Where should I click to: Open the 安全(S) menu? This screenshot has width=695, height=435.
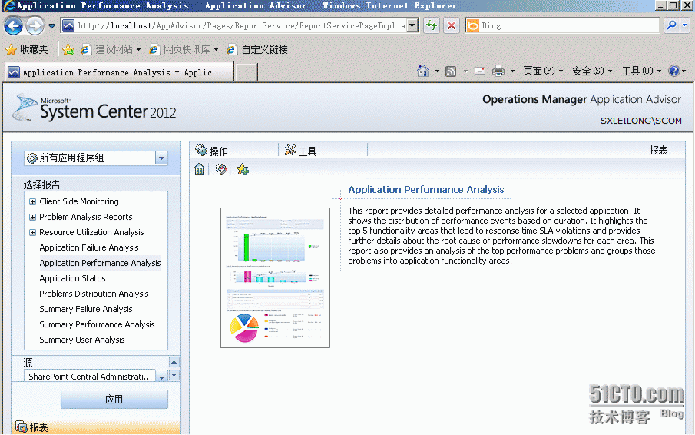[592, 71]
